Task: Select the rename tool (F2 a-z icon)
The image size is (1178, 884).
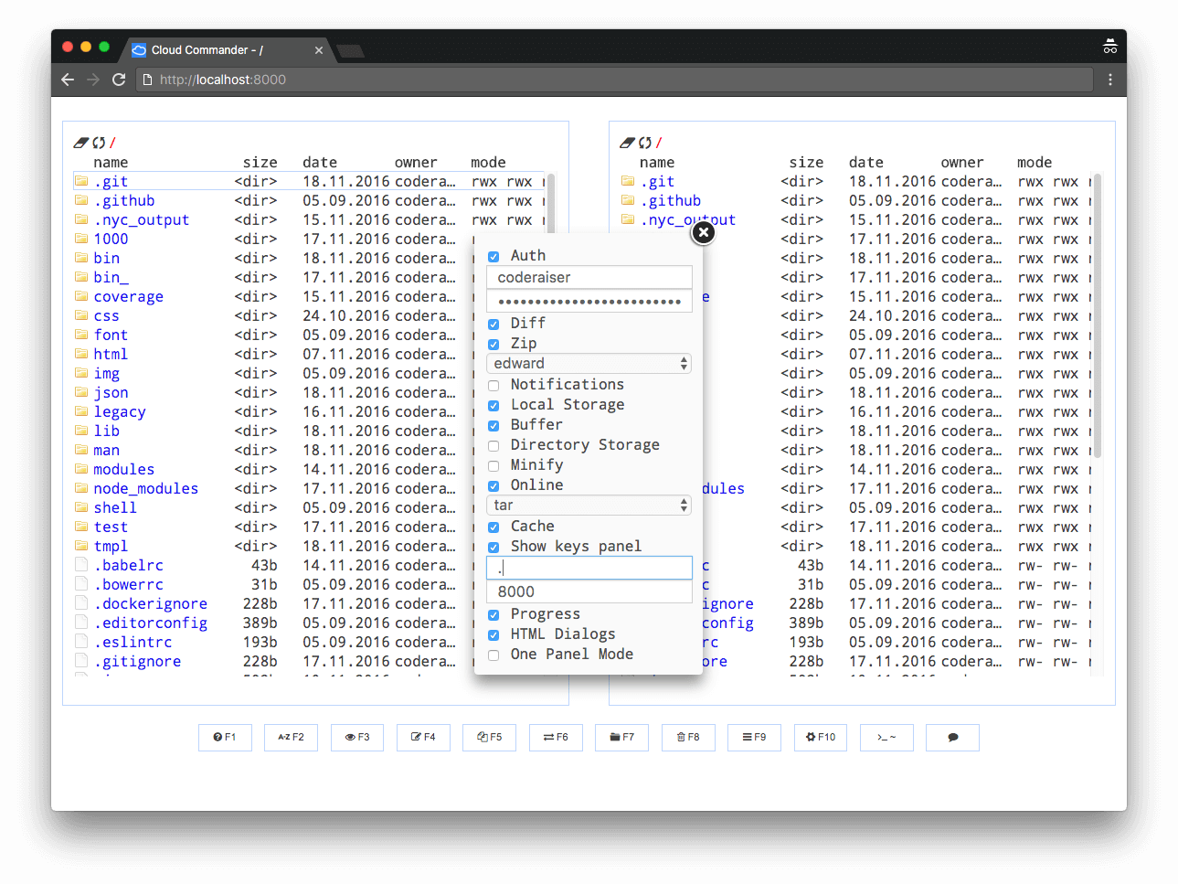Action: coord(291,737)
